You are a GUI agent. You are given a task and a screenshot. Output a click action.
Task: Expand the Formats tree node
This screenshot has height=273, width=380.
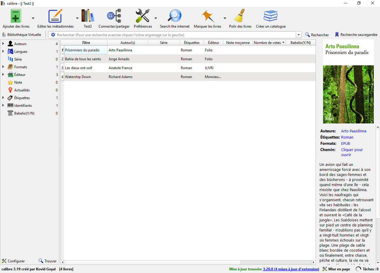[3, 67]
